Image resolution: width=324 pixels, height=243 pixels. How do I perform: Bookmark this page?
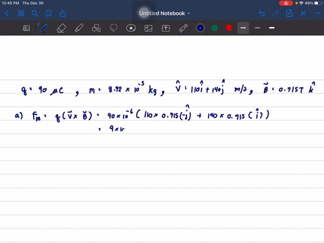coord(49,13)
